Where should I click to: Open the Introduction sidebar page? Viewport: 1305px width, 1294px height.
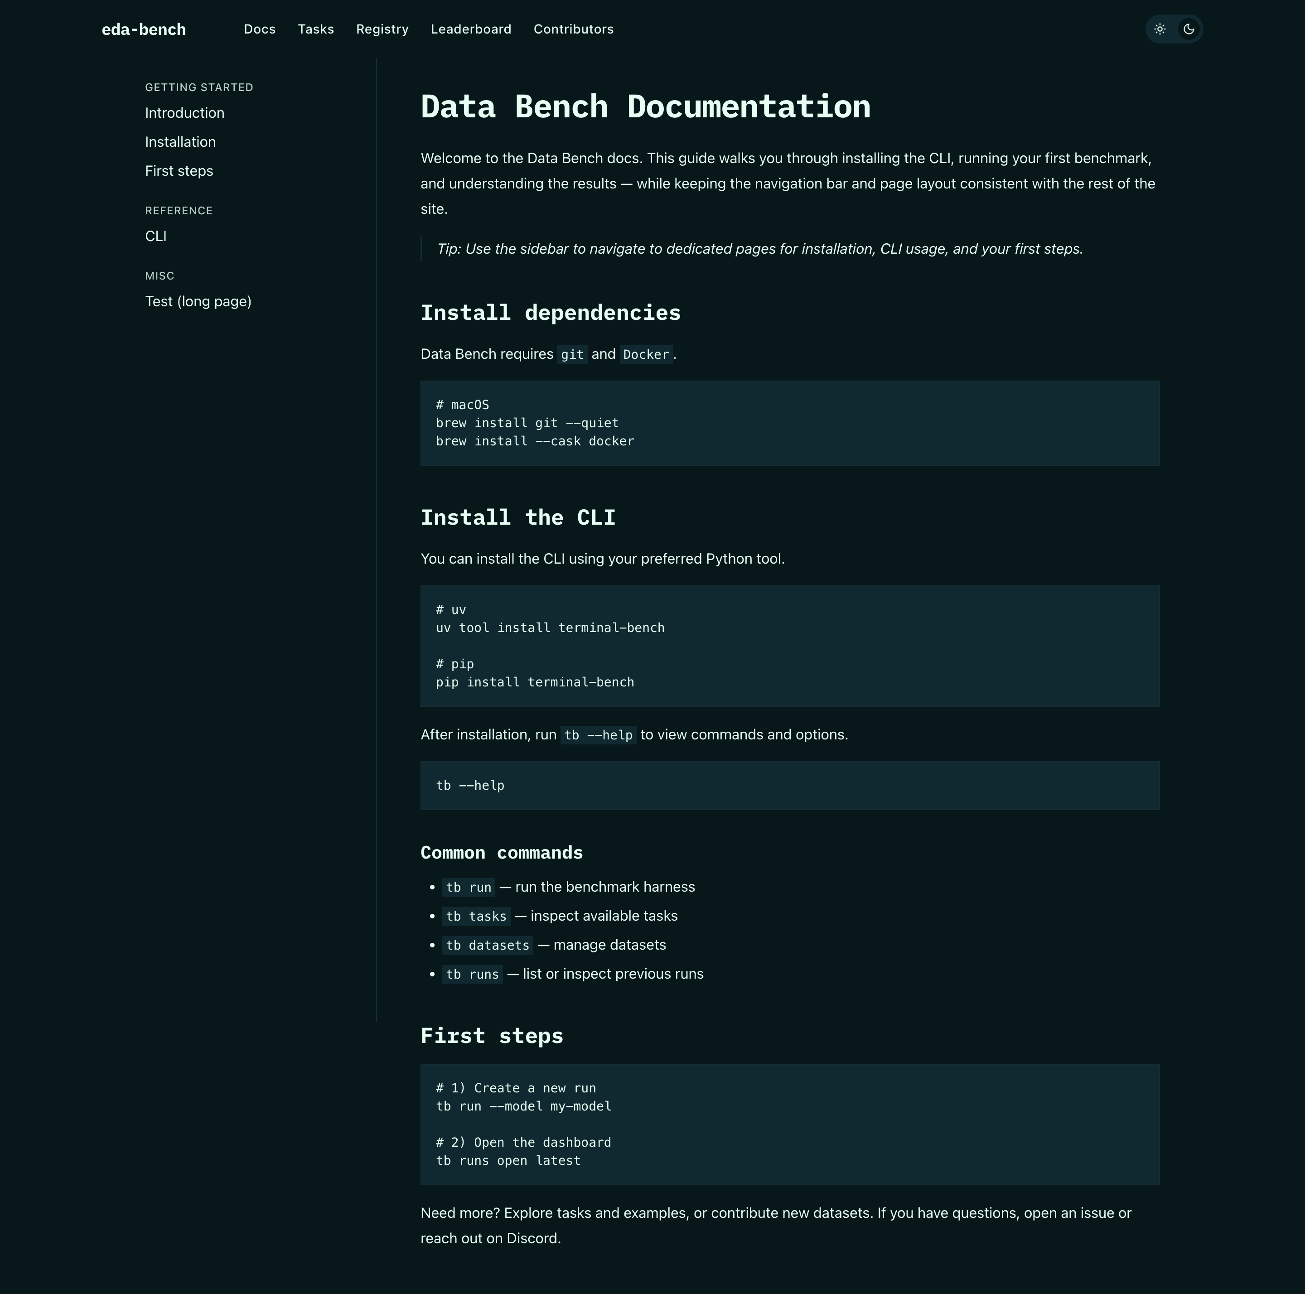[184, 113]
